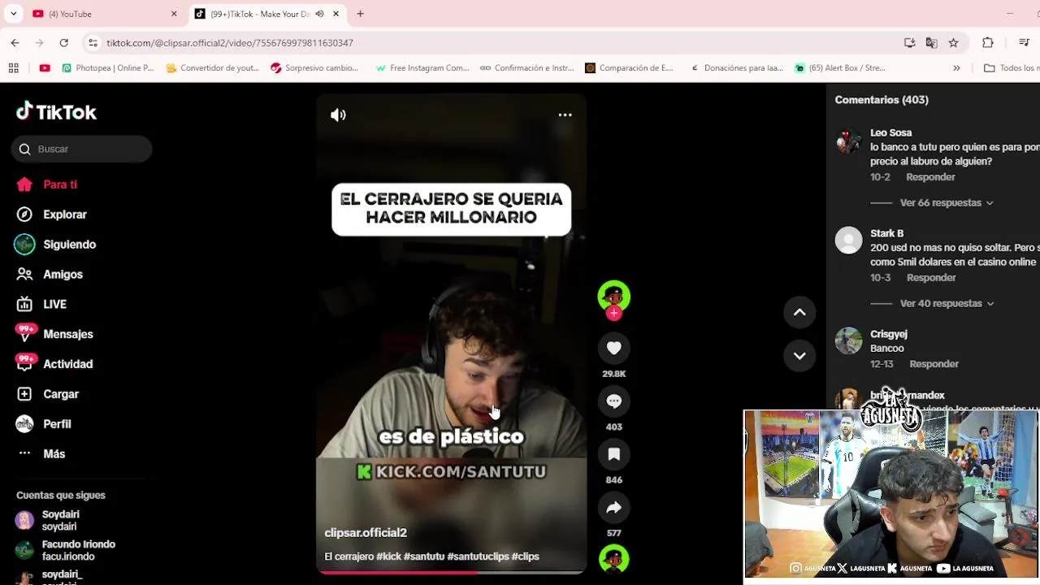
Task: Expand Ver 40 respuestas replies
Action: [946, 304]
